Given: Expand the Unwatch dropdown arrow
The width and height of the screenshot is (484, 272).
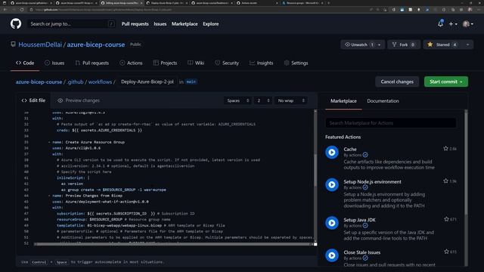Looking at the screenshot, I should (380, 45).
